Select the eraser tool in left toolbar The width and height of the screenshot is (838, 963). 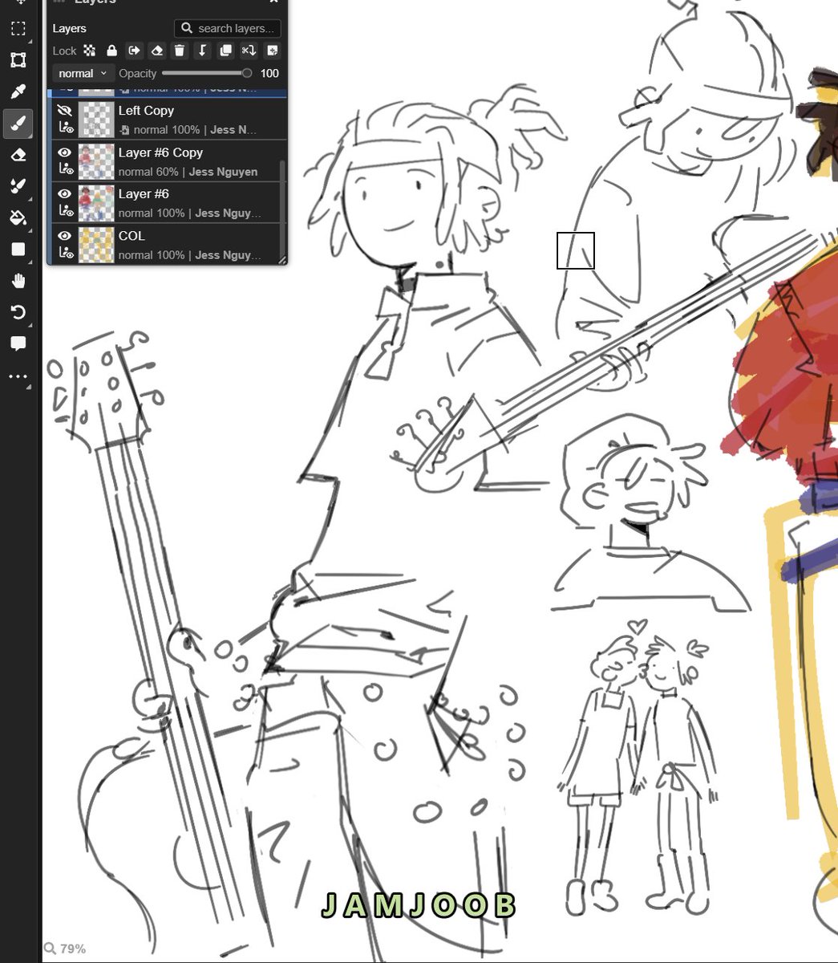point(18,155)
